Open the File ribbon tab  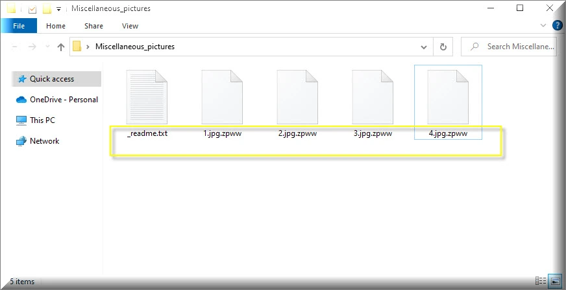19,26
